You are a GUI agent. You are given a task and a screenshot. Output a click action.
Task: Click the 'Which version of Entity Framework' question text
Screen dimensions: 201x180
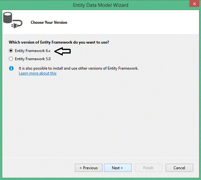[59, 42]
